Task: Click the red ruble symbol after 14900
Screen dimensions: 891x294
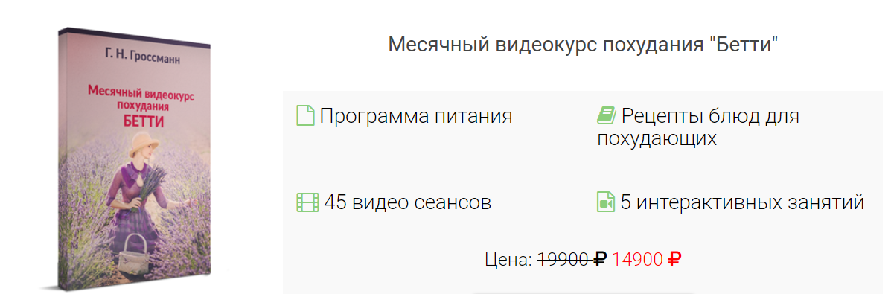Action: [x=674, y=259]
